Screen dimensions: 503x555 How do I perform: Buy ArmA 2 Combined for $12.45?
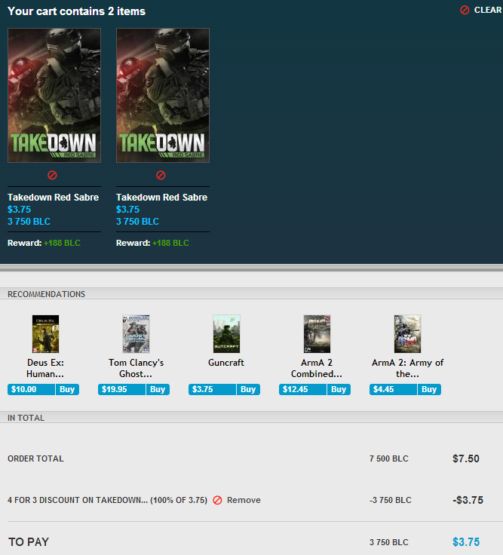339,389
